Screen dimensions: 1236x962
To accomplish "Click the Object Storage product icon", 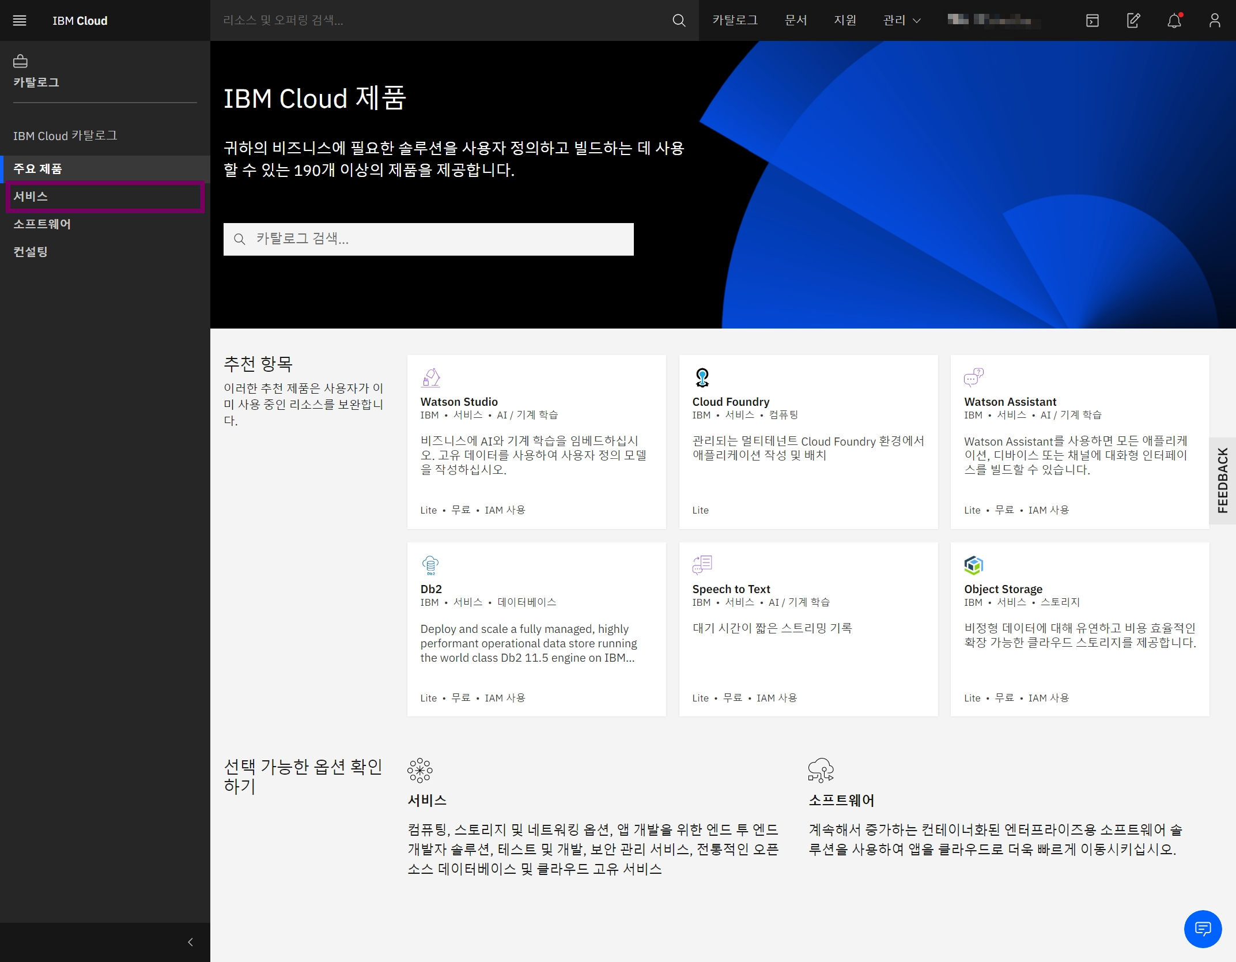I will tap(973, 565).
